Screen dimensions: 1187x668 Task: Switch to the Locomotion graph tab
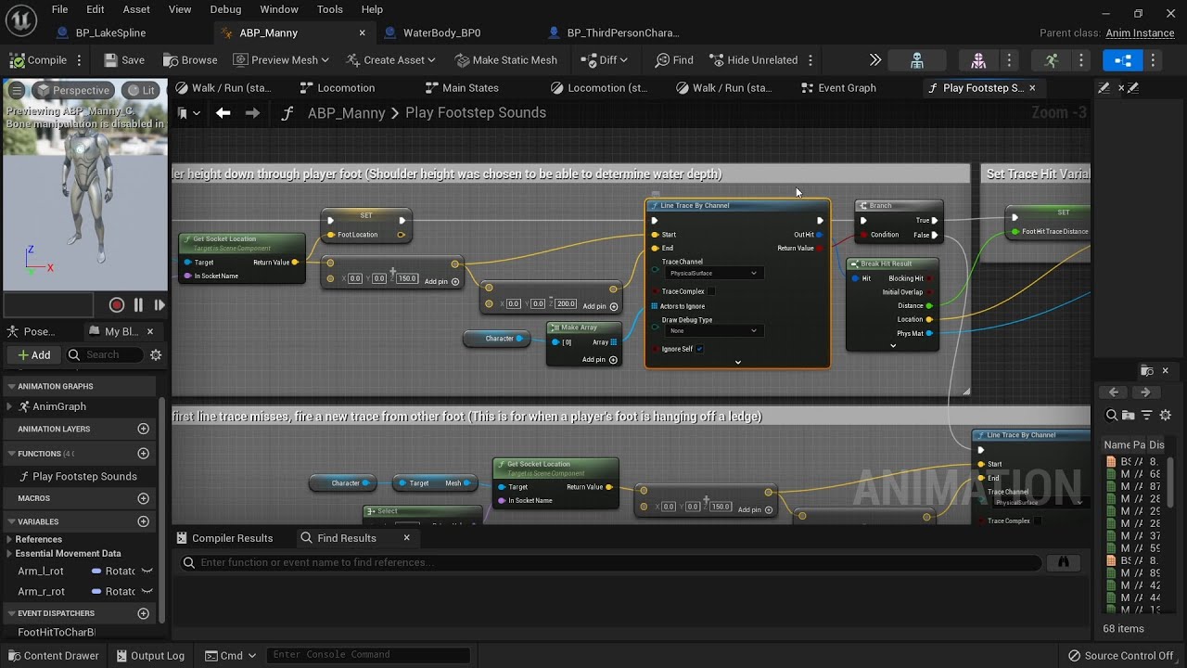(x=338, y=88)
